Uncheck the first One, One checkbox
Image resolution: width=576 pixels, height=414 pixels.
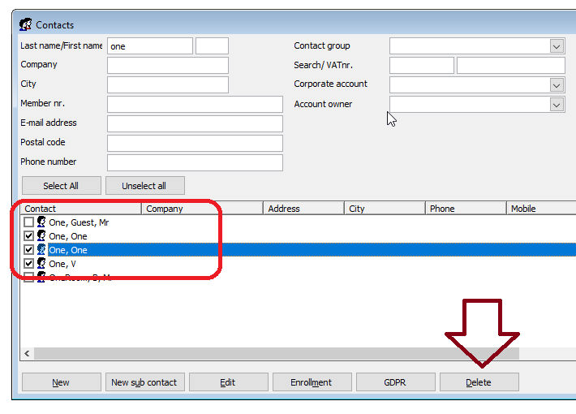tap(29, 235)
